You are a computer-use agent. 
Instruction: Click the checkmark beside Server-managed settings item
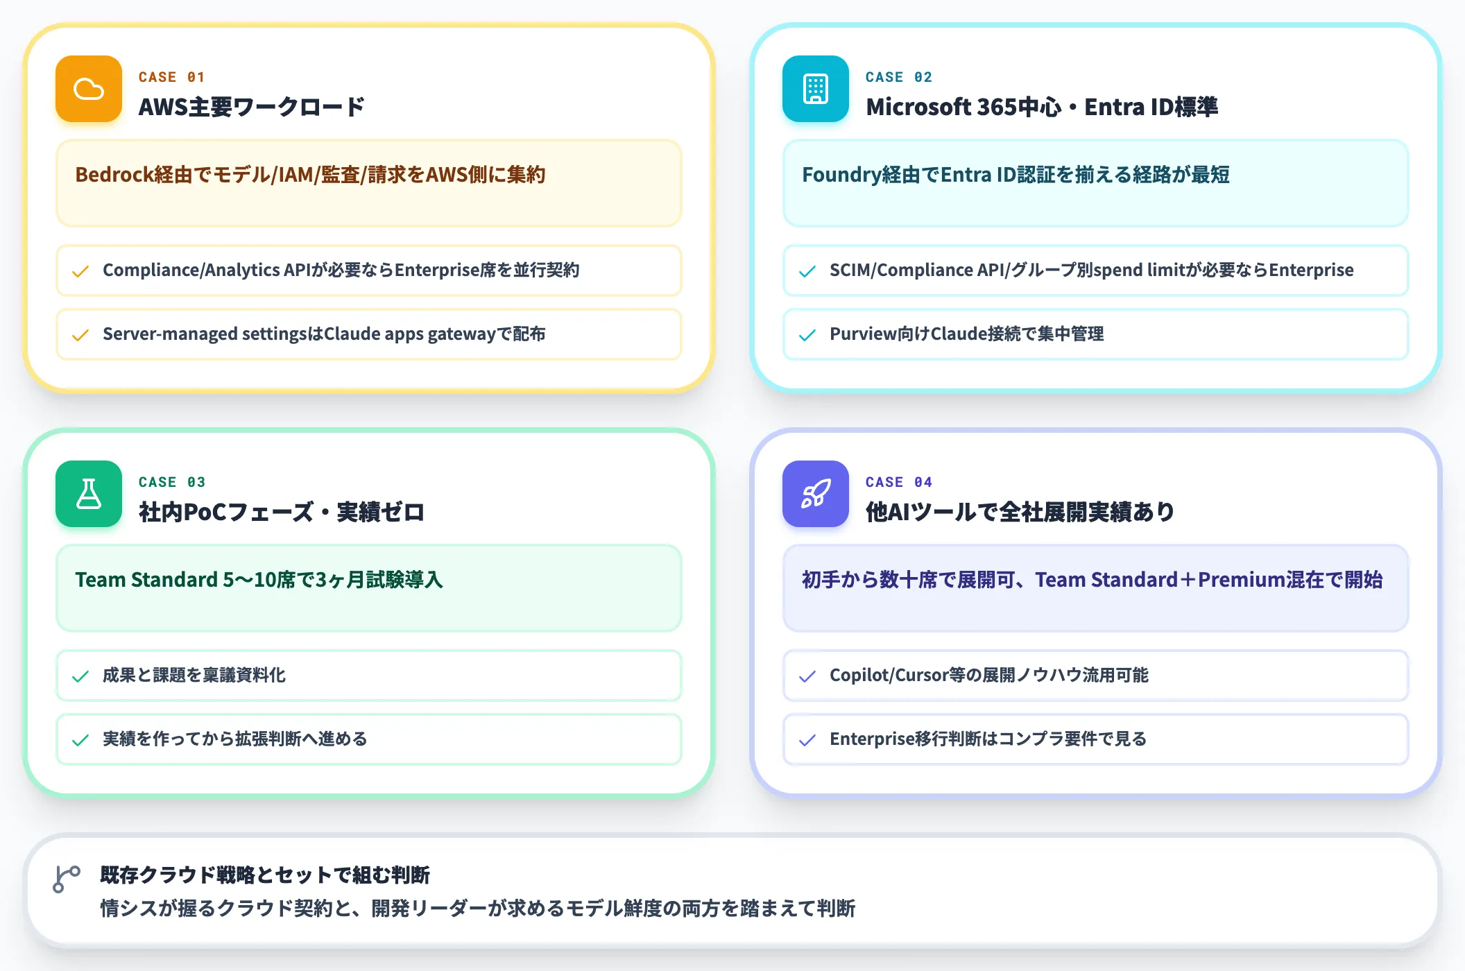(x=80, y=335)
